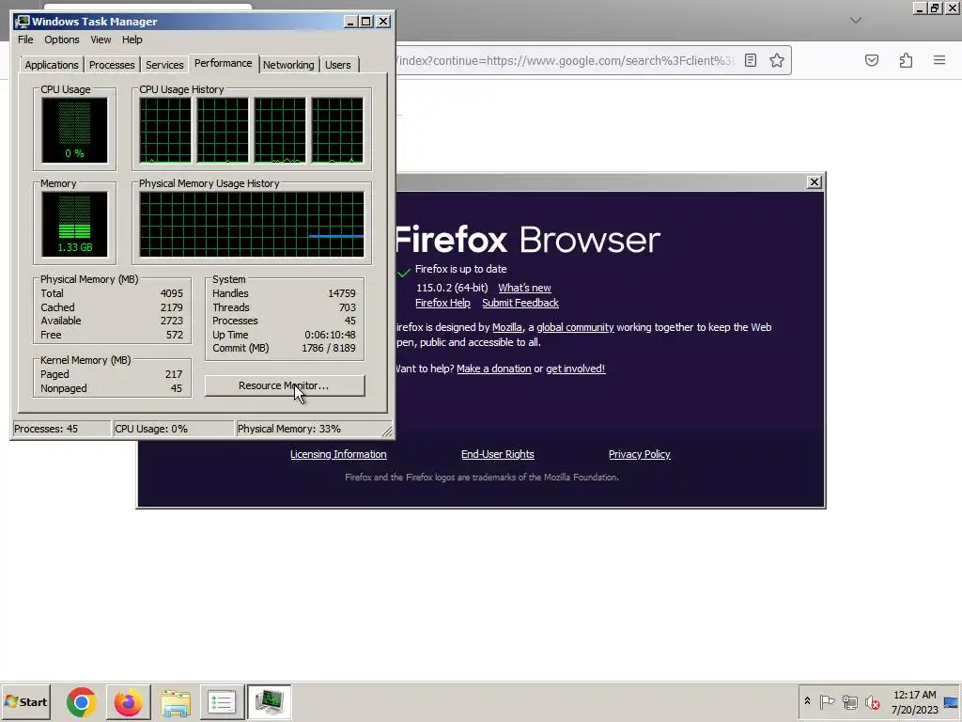Click Task Manager title bar icon
Image resolution: width=962 pixels, height=722 pixels.
tap(23, 22)
